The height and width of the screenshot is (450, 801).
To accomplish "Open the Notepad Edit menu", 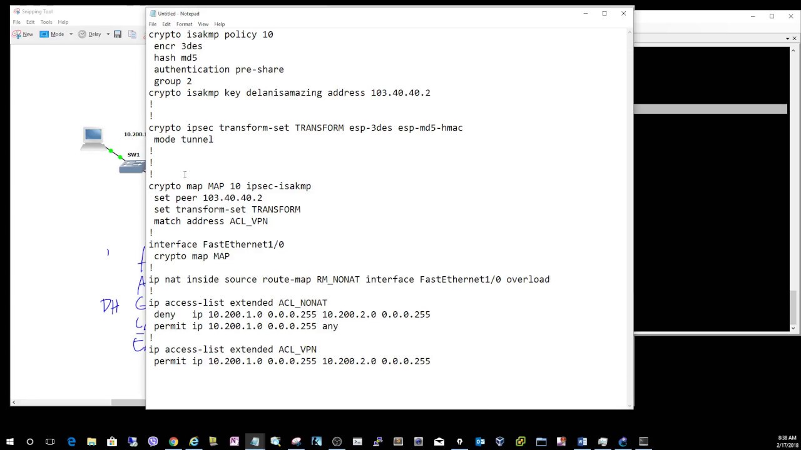I will (x=166, y=24).
